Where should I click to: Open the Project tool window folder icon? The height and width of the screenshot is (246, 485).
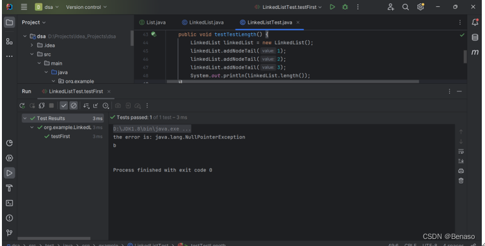coord(10,22)
